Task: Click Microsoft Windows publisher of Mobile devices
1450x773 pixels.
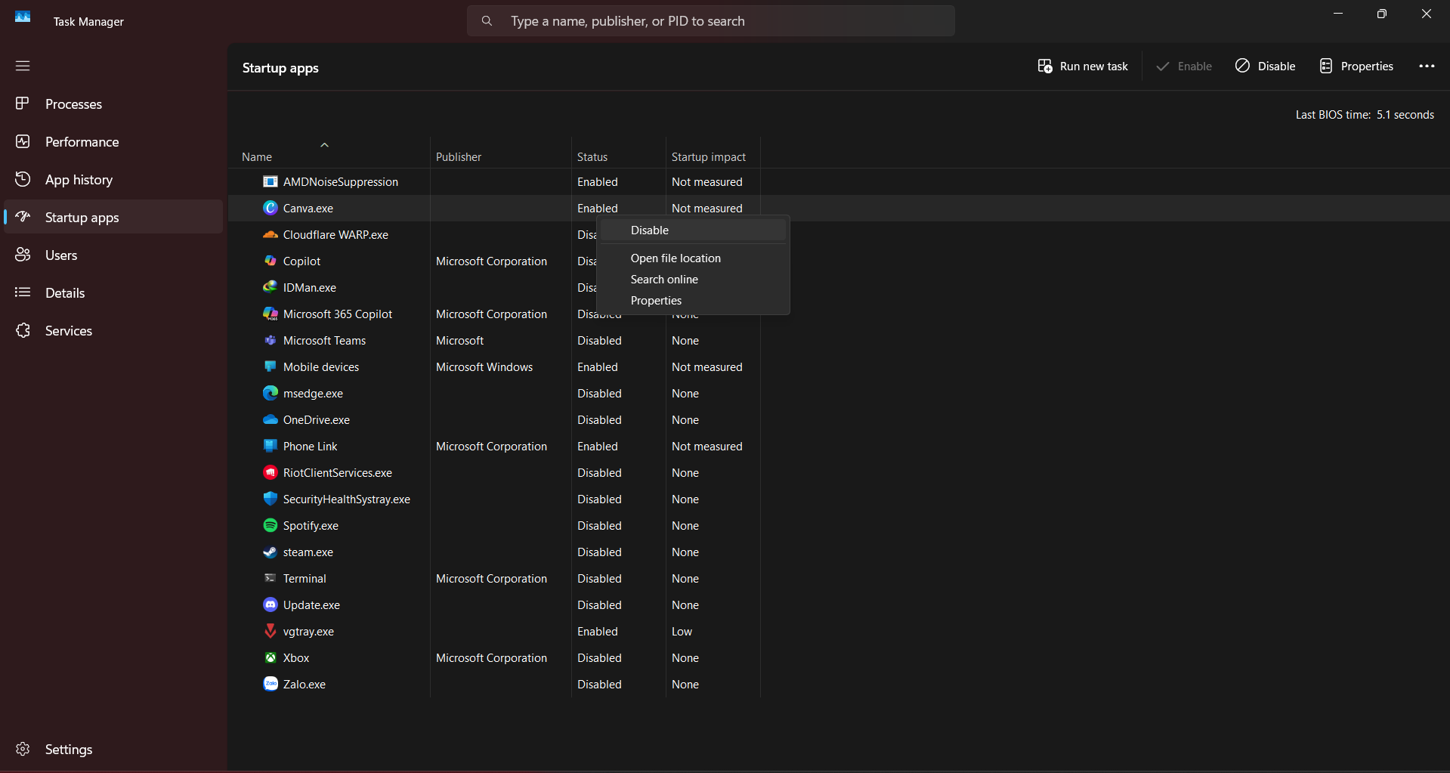Action: 484,367
